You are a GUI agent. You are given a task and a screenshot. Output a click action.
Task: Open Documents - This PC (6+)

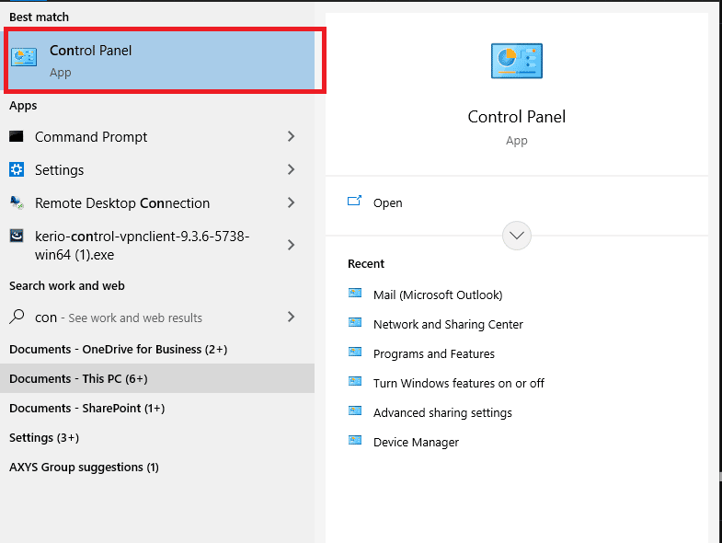(x=157, y=378)
